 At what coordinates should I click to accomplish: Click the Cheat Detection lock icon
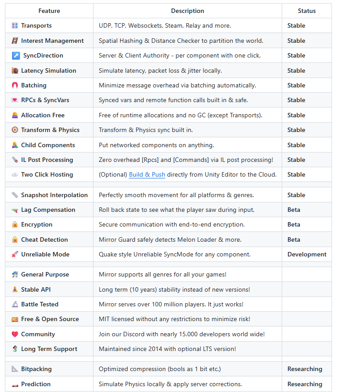pos(15,239)
